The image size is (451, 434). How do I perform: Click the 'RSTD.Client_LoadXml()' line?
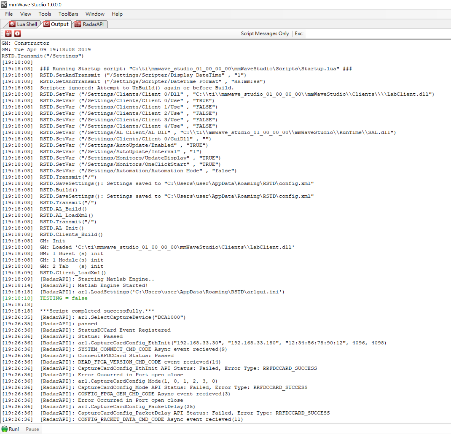[54, 272]
